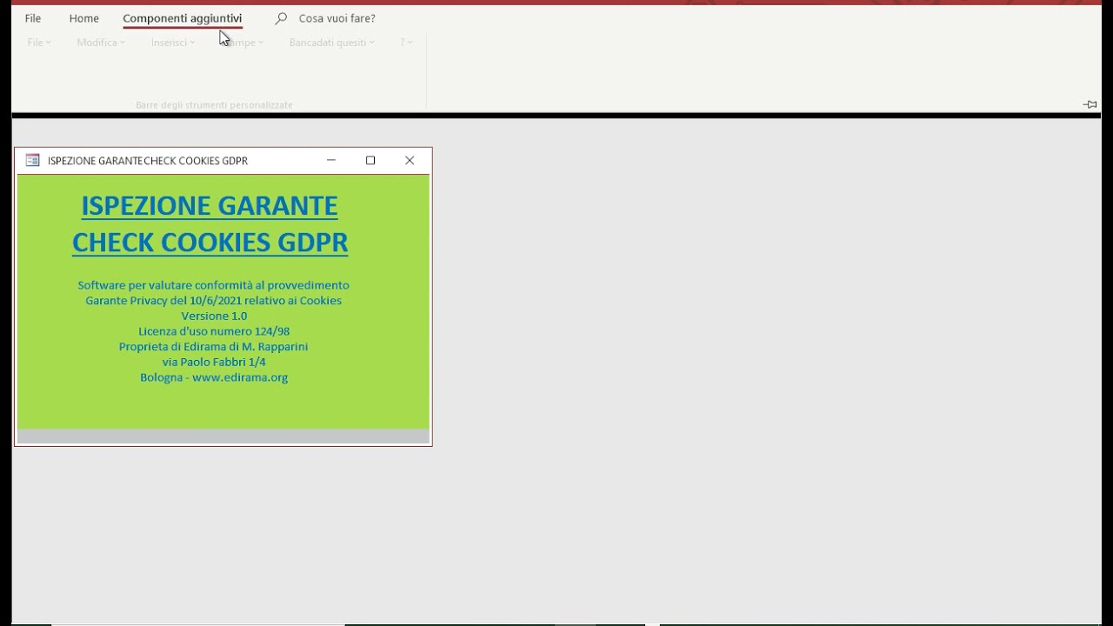1113x626 pixels.
Task: Click the CHECK COOKIES GDPR heading
Action: coord(210,243)
